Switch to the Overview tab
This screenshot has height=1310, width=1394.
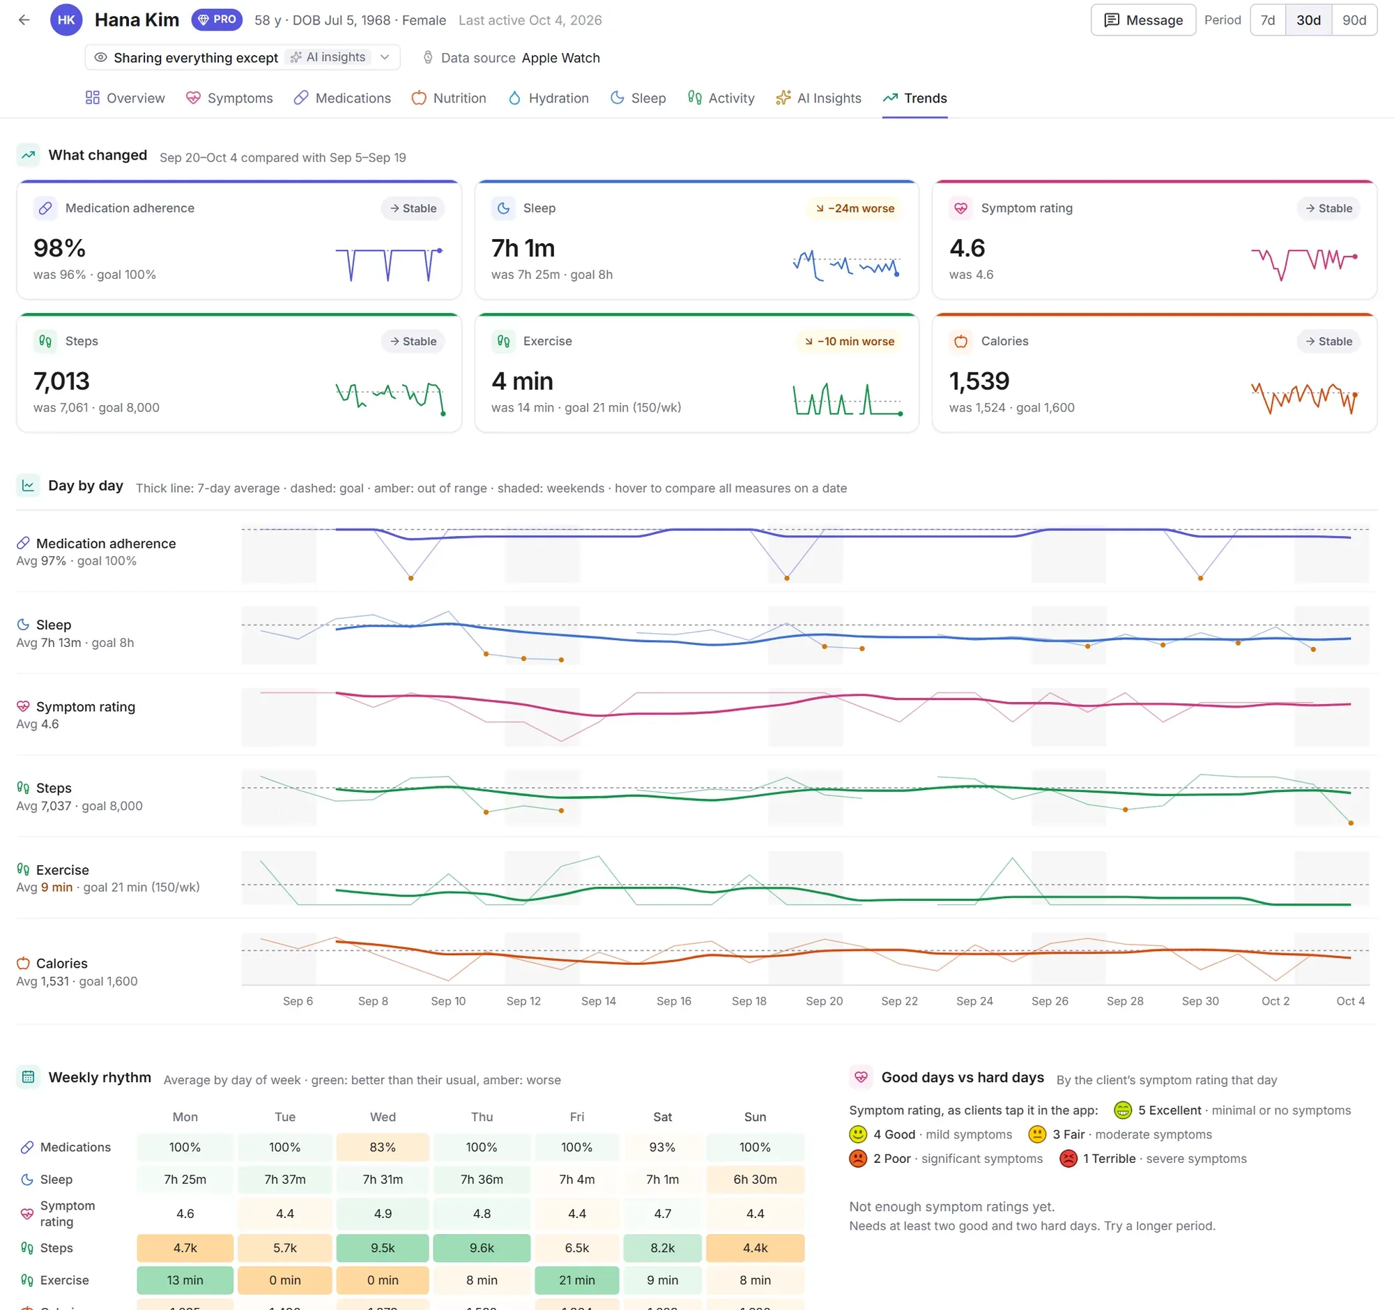click(125, 98)
